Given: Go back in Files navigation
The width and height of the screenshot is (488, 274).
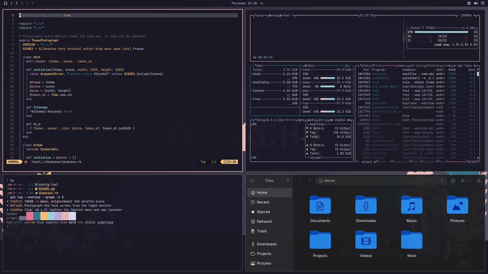Looking at the screenshot, I should coord(299,181).
